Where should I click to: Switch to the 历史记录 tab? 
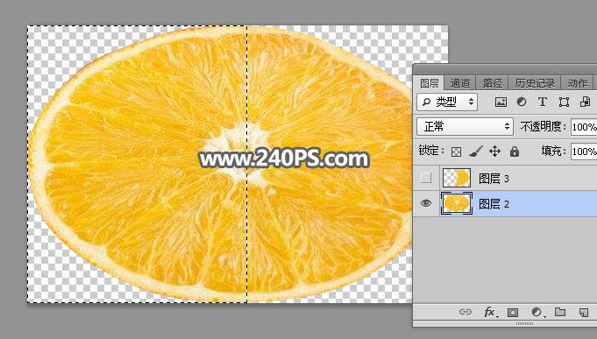point(535,83)
